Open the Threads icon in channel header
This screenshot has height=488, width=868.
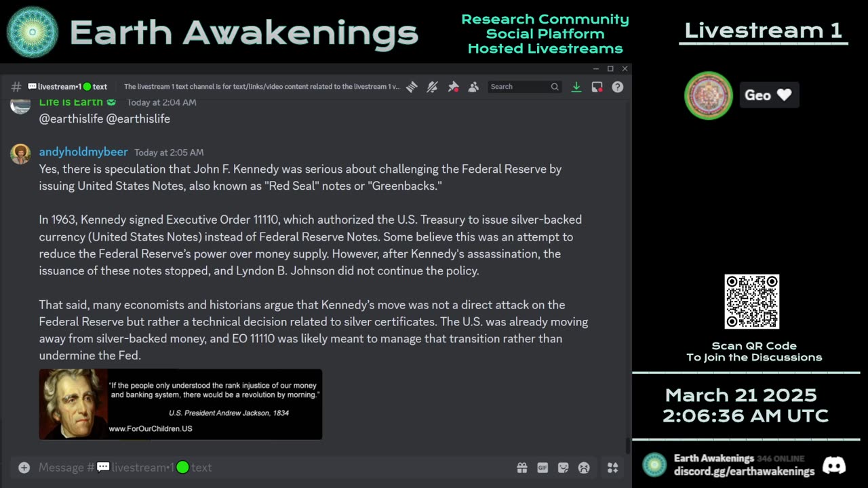412,87
